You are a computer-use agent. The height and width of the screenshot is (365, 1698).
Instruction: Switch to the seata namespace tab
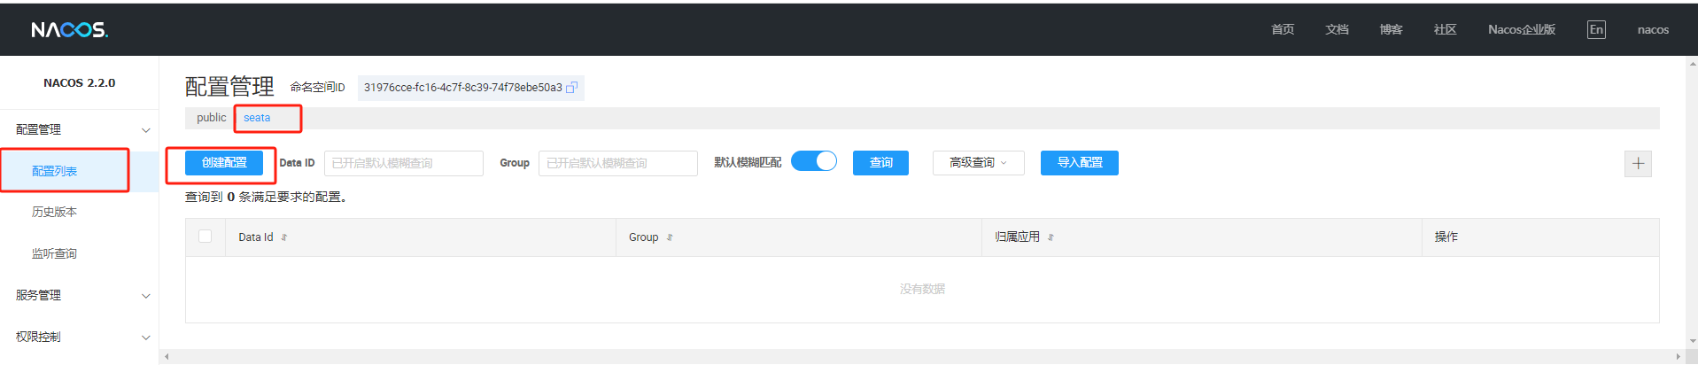click(257, 118)
